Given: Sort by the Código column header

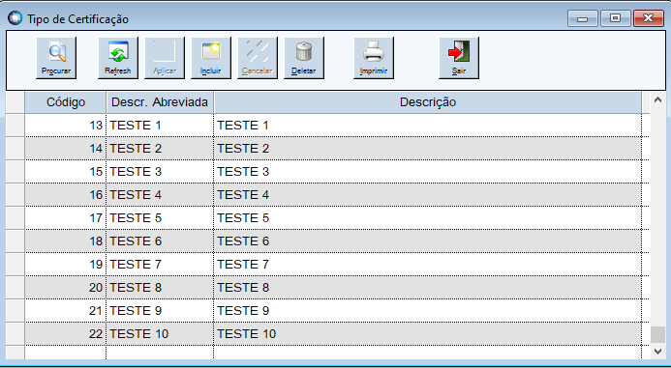Looking at the screenshot, I should tap(66, 102).
